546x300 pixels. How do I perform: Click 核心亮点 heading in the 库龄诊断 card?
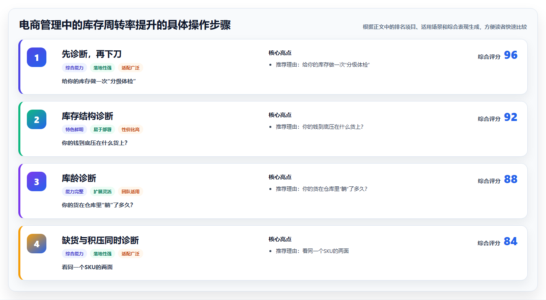pos(280,177)
